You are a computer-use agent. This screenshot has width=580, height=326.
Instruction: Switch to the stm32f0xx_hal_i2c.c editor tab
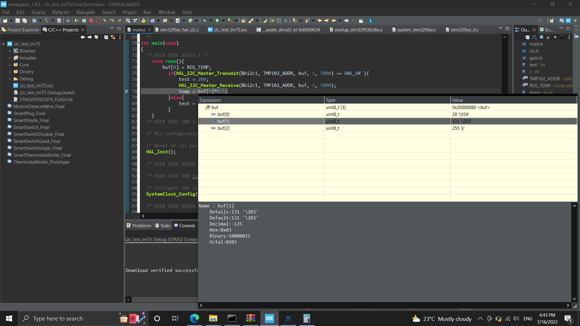[179, 30]
